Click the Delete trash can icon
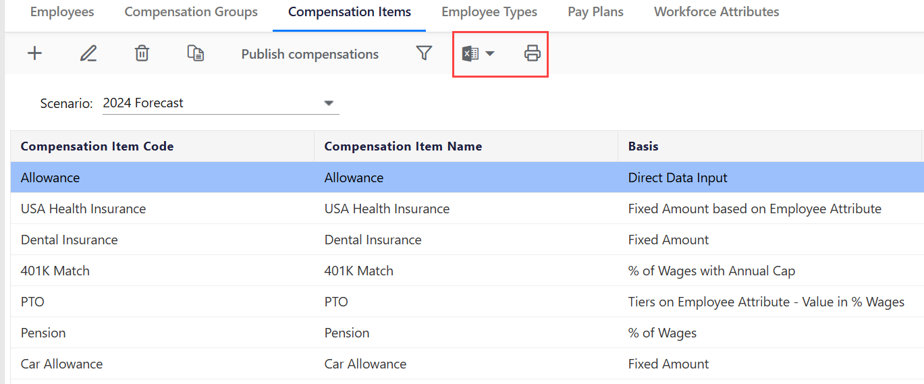 142,53
